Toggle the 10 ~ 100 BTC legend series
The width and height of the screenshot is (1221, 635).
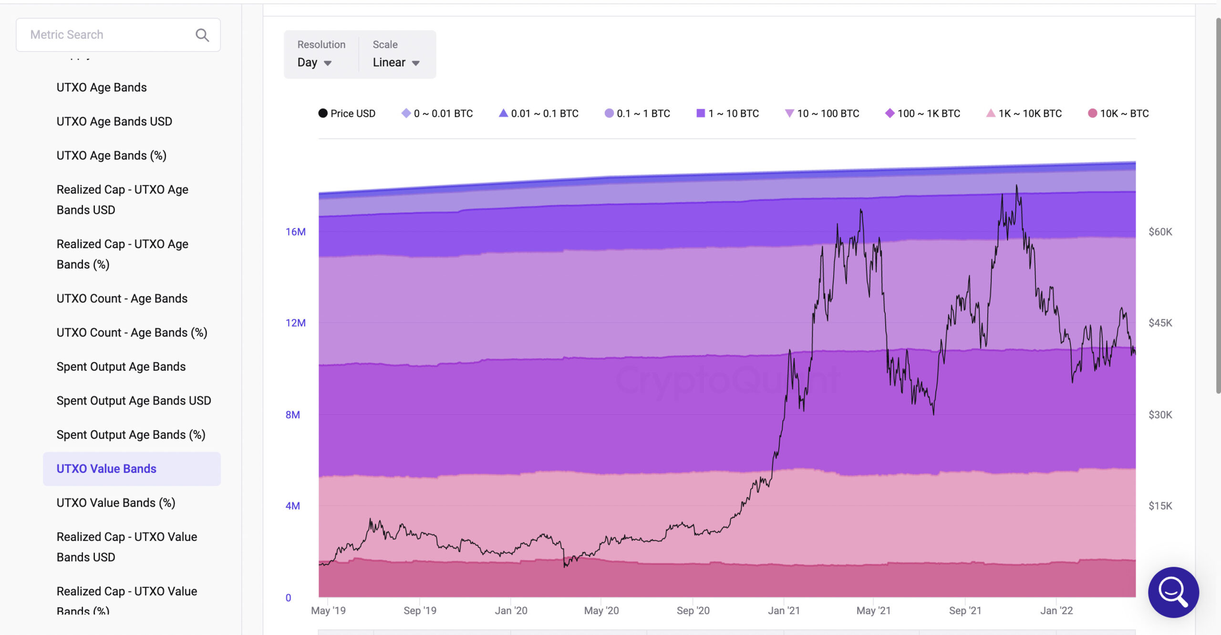(x=822, y=114)
